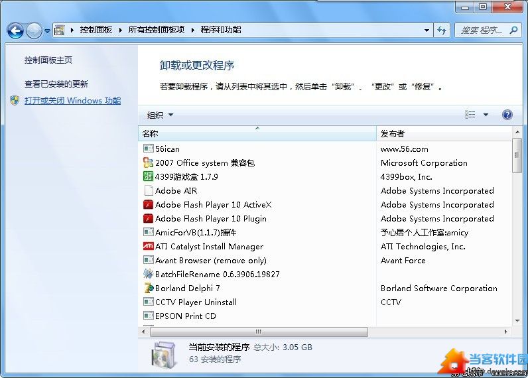The height and width of the screenshot is (378, 528).
Task: Click publisher ATI Technologies, Inc.
Action: 423,247
